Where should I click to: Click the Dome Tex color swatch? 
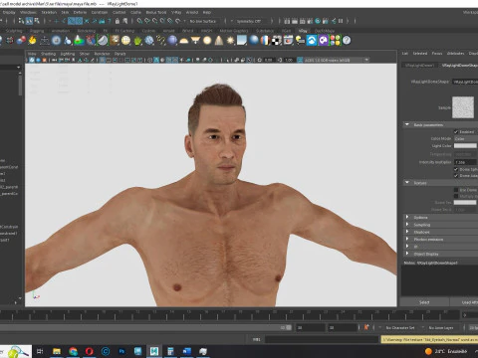coord(465,203)
